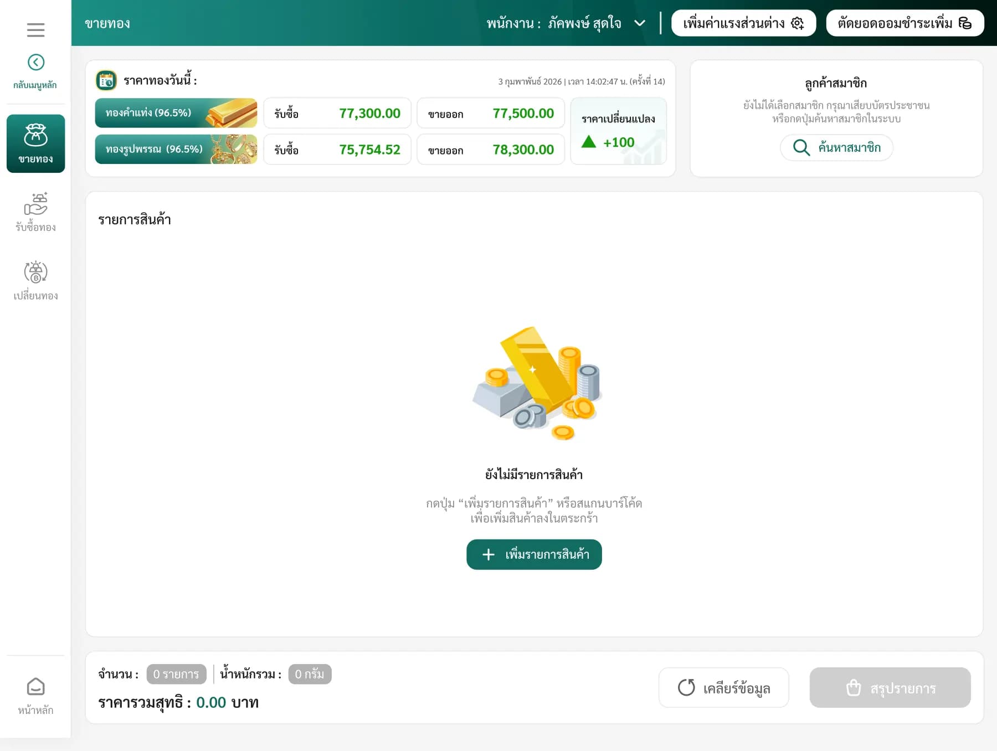Click the green up-triangle price change icon

click(x=589, y=142)
